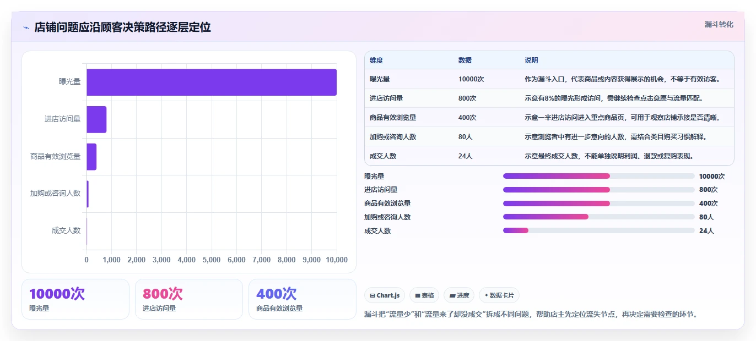Click the 进店访问量 bar in the chart
This screenshot has height=341, width=756.
pos(96,119)
